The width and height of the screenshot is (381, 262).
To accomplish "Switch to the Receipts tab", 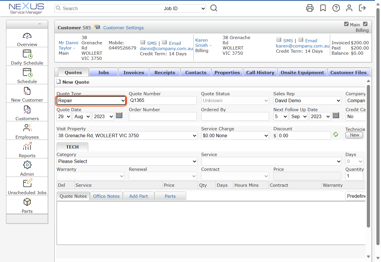I will pyautogui.click(x=165, y=72).
